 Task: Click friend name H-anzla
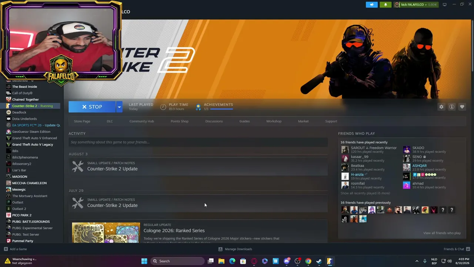357,175
